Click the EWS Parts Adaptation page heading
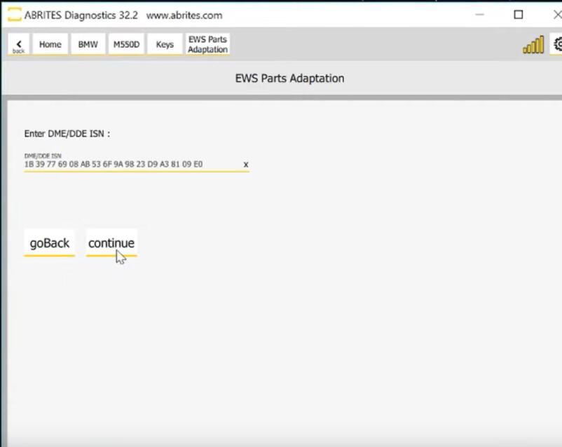 (289, 78)
